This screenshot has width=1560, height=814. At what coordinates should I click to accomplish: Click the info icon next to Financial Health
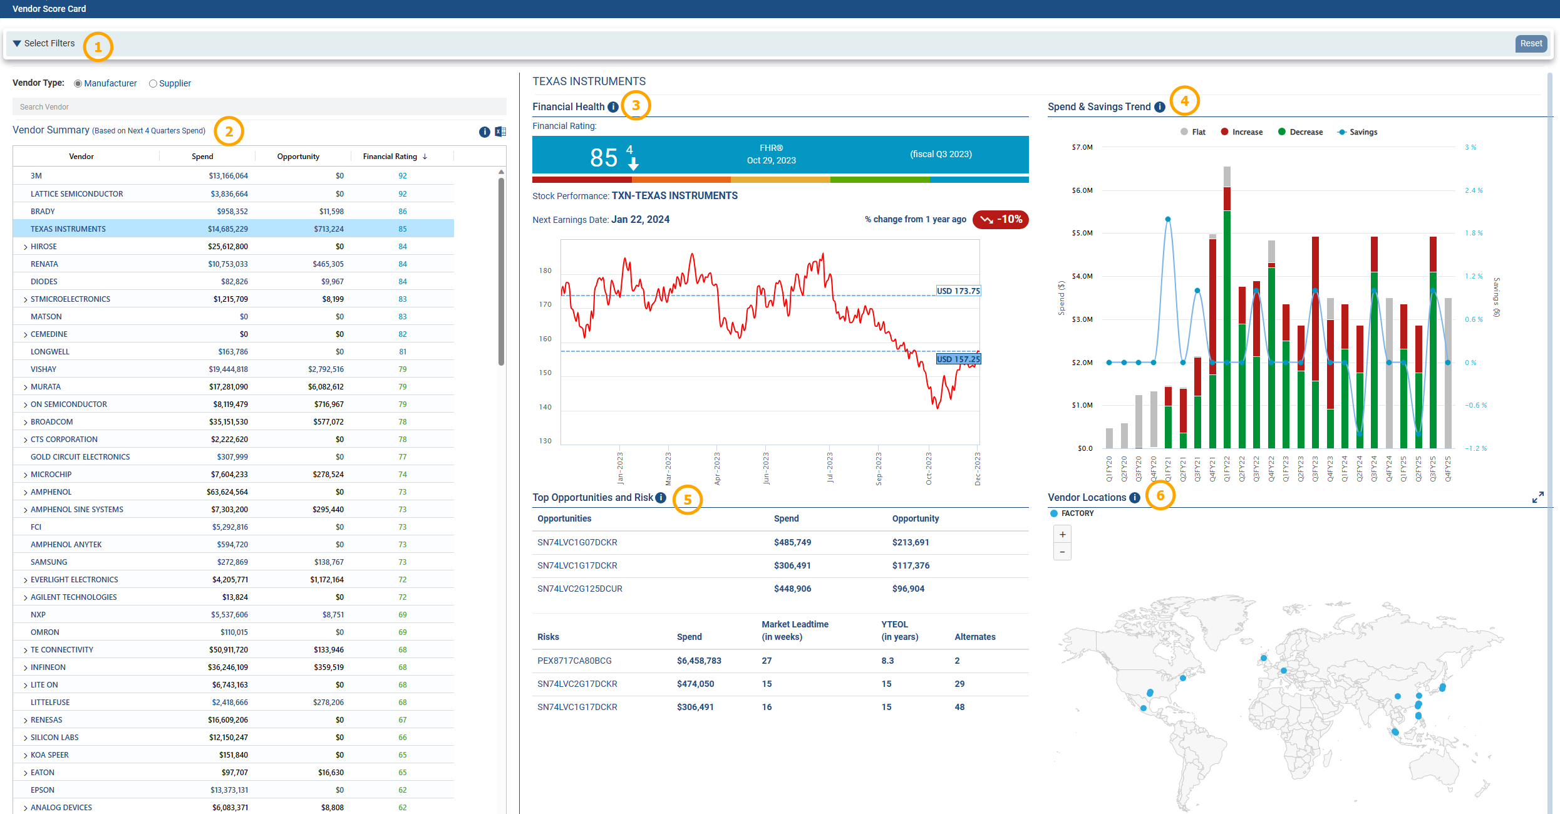tap(613, 107)
